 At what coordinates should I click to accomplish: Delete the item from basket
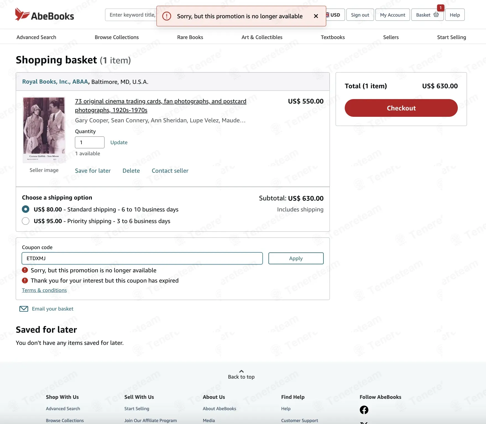131,171
